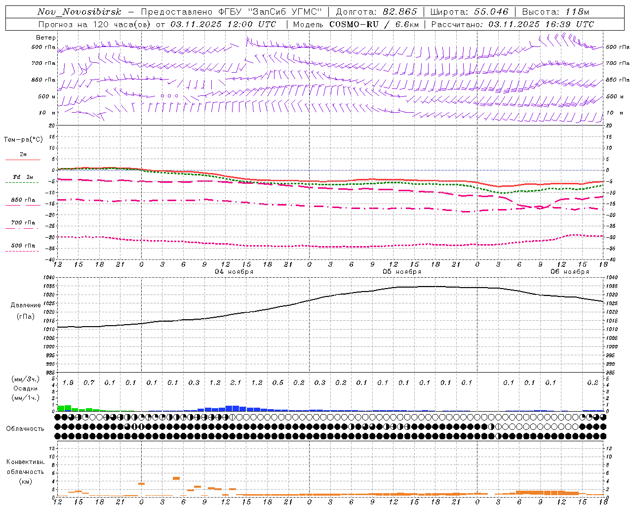Click the precipitation value '0.5'
This screenshot has height=506, width=632.
coord(278,382)
